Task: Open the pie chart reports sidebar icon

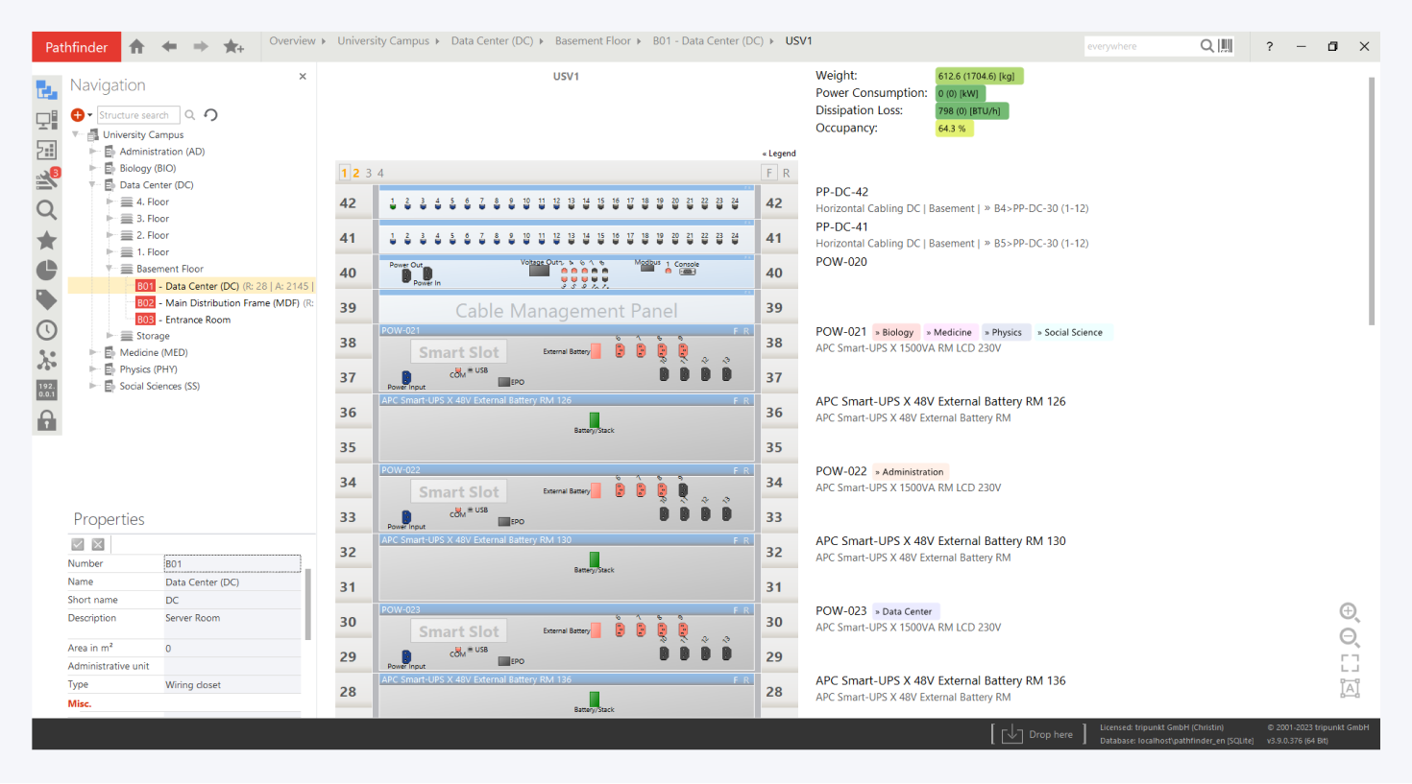Action: [46, 271]
